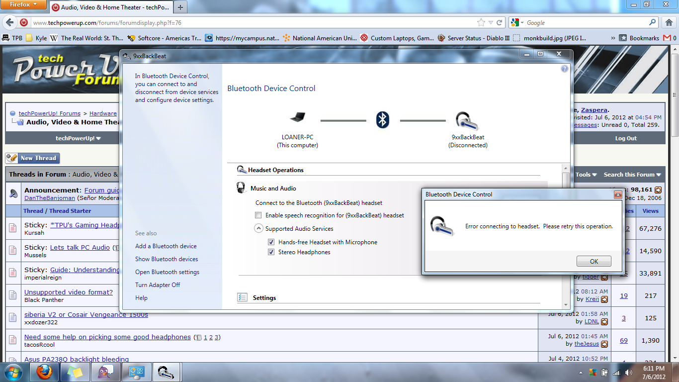The width and height of the screenshot is (679, 382).
Task: Click OK in the Bluetooth error dialog
Action: 594,261
